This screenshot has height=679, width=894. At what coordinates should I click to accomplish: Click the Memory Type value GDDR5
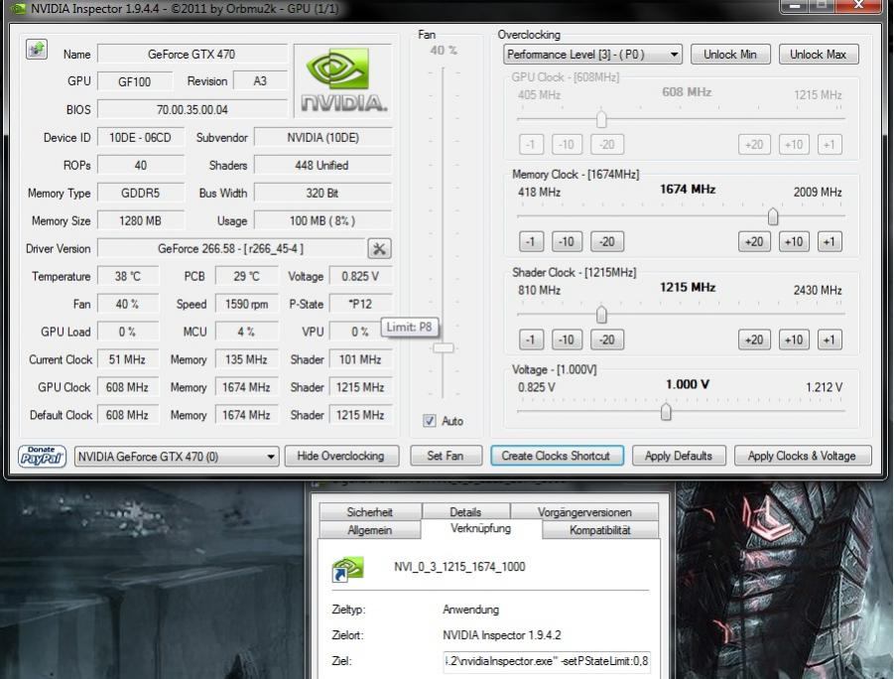pos(140,193)
